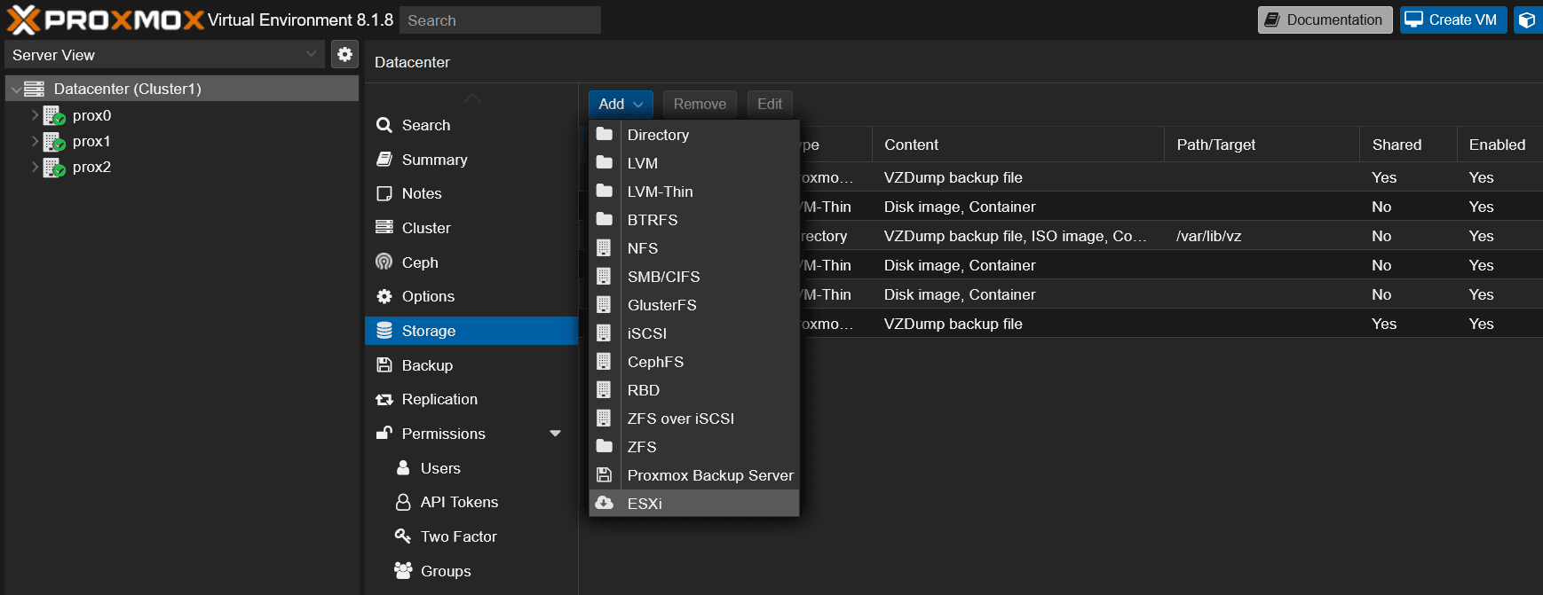Screen dimensions: 1543x595
Task: Select CephFS storage option
Action: point(694,362)
